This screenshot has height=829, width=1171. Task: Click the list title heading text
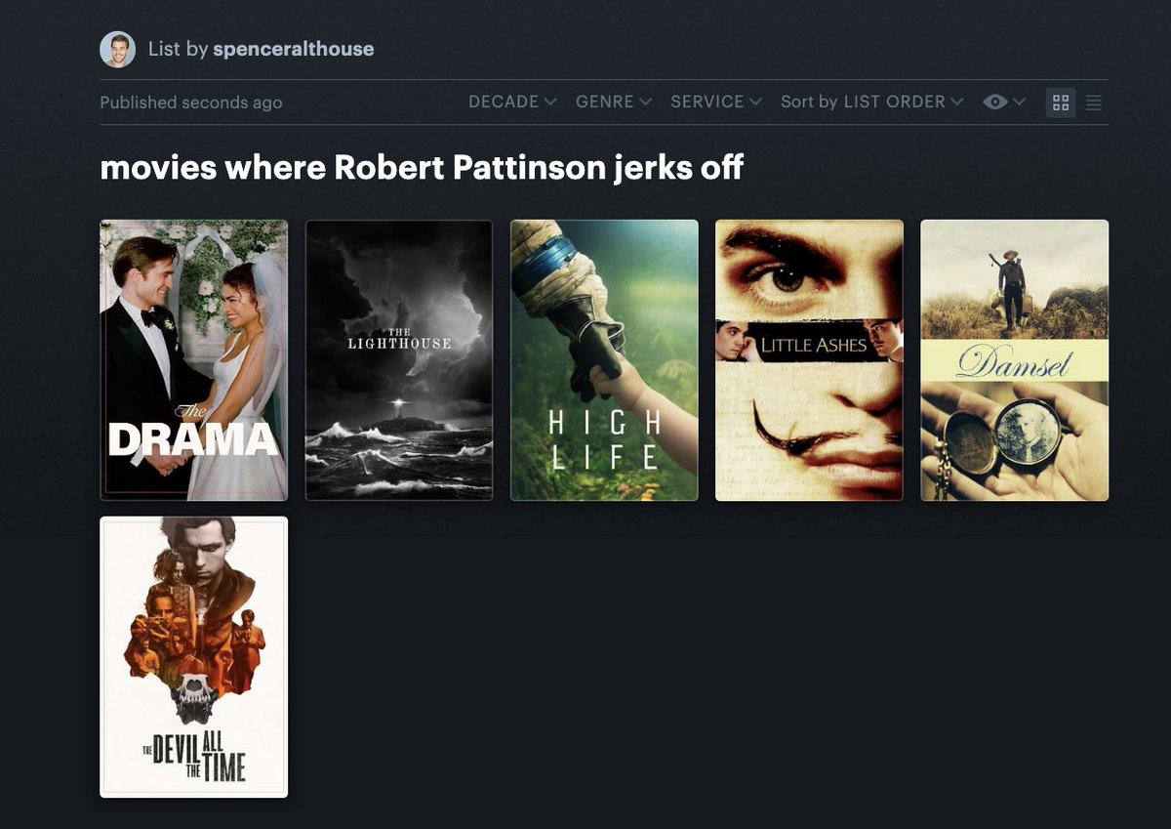(422, 168)
